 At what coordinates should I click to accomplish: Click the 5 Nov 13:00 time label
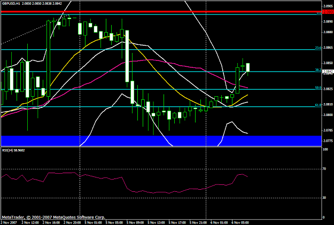click(156, 223)
